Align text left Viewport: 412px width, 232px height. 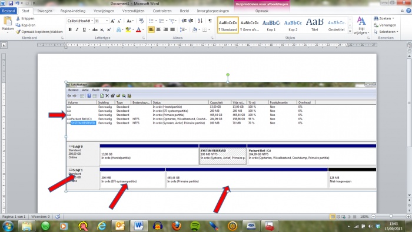pyautogui.click(x=151, y=29)
